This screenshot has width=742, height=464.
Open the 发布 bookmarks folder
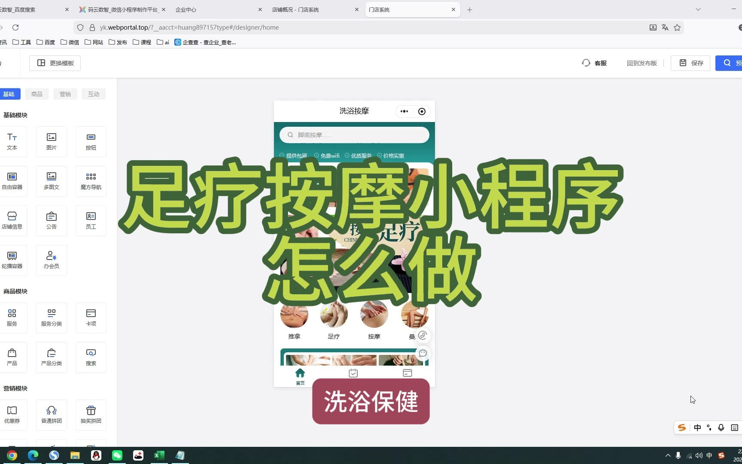[118, 42]
